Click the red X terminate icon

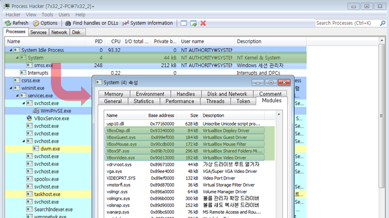tap(203, 23)
